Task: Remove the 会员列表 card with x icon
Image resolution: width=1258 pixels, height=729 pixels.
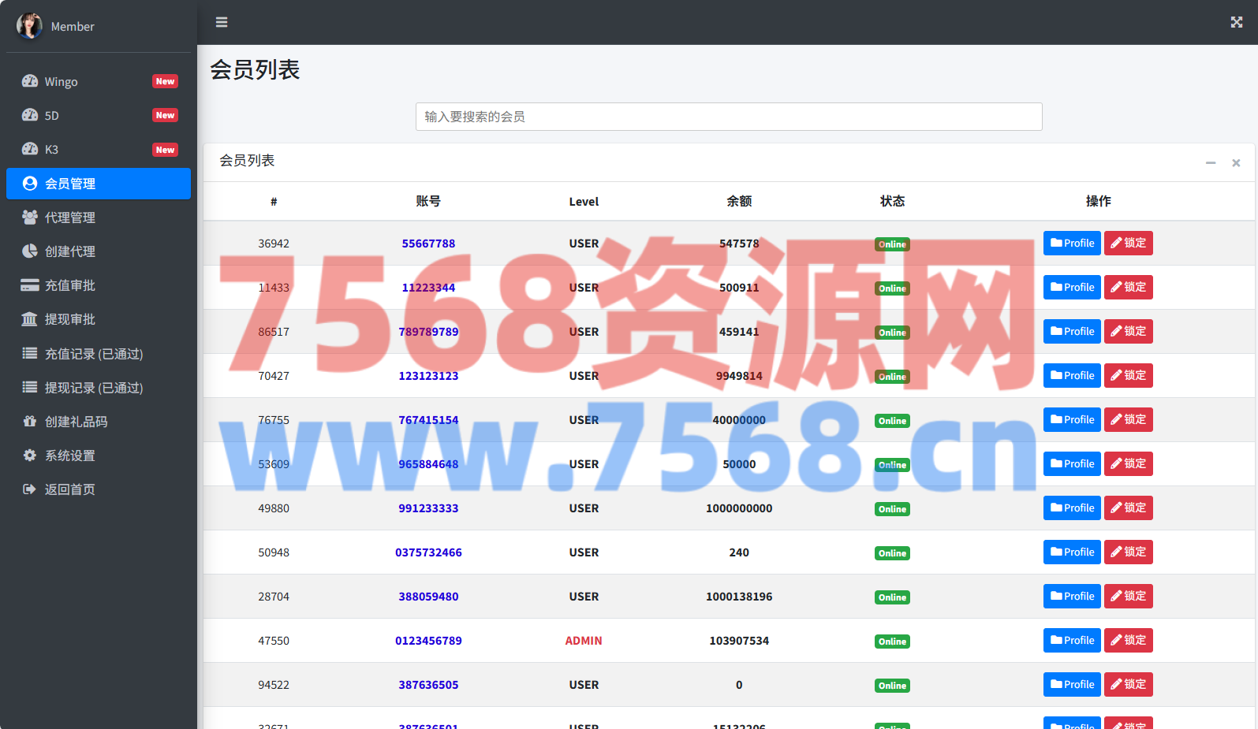Action: pos(1236,162)
